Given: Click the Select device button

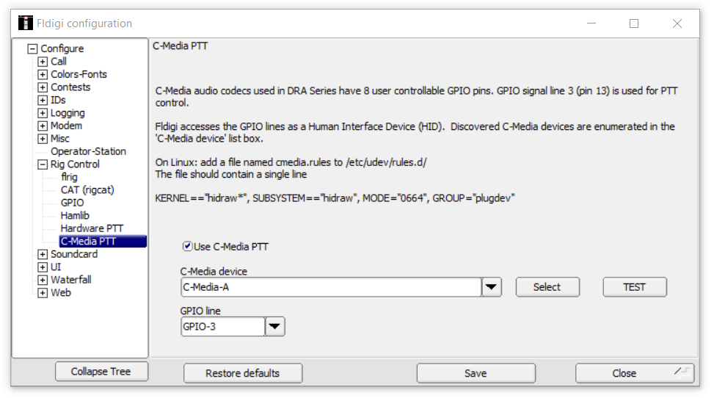Looking at the screenshot, I should tap(547, 287).
